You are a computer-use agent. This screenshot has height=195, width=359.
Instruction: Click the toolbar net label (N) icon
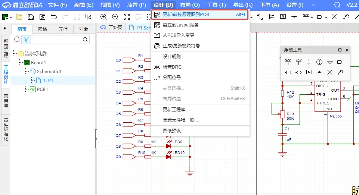coord(283,17)
